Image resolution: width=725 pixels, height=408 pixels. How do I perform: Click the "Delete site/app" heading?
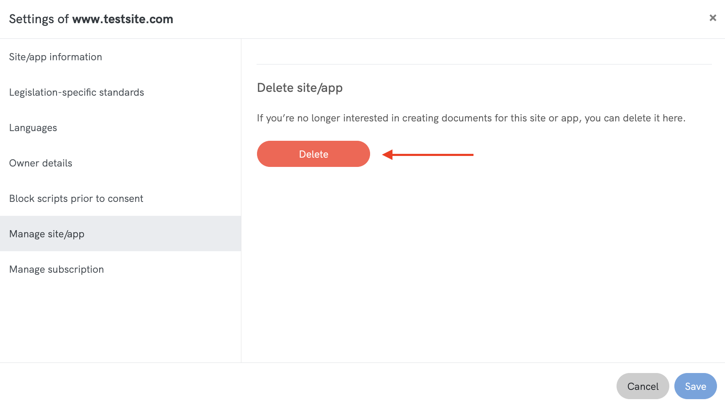[300, 88]
